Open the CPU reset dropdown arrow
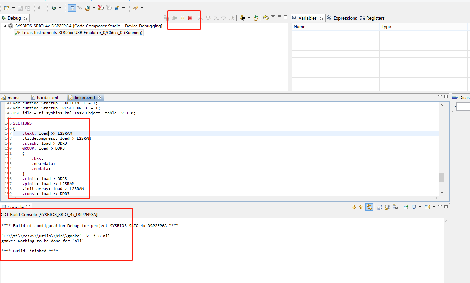470x283 pixels. pyautogui.click(x=249, y=18)
